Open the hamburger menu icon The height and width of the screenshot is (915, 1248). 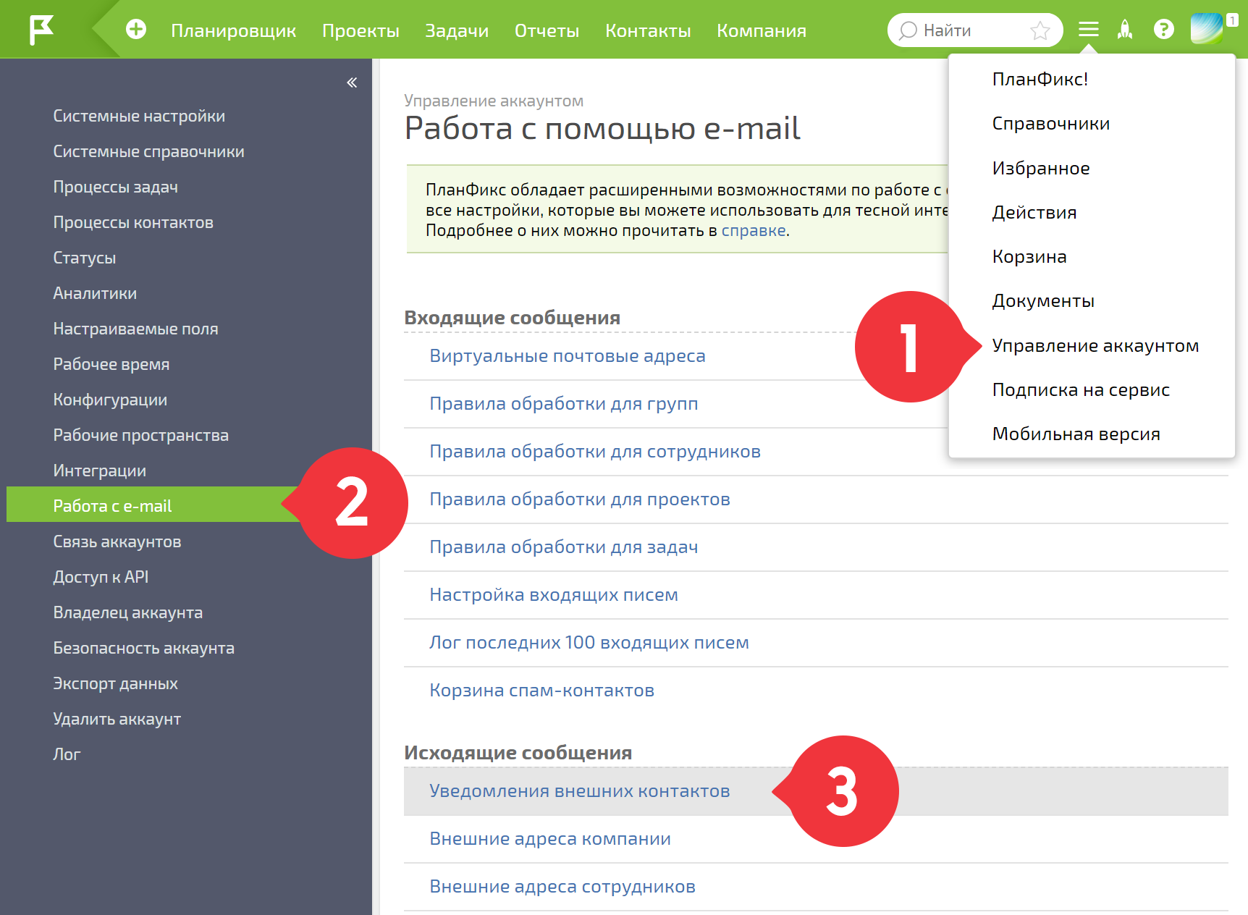click(x=1088, y=30)
